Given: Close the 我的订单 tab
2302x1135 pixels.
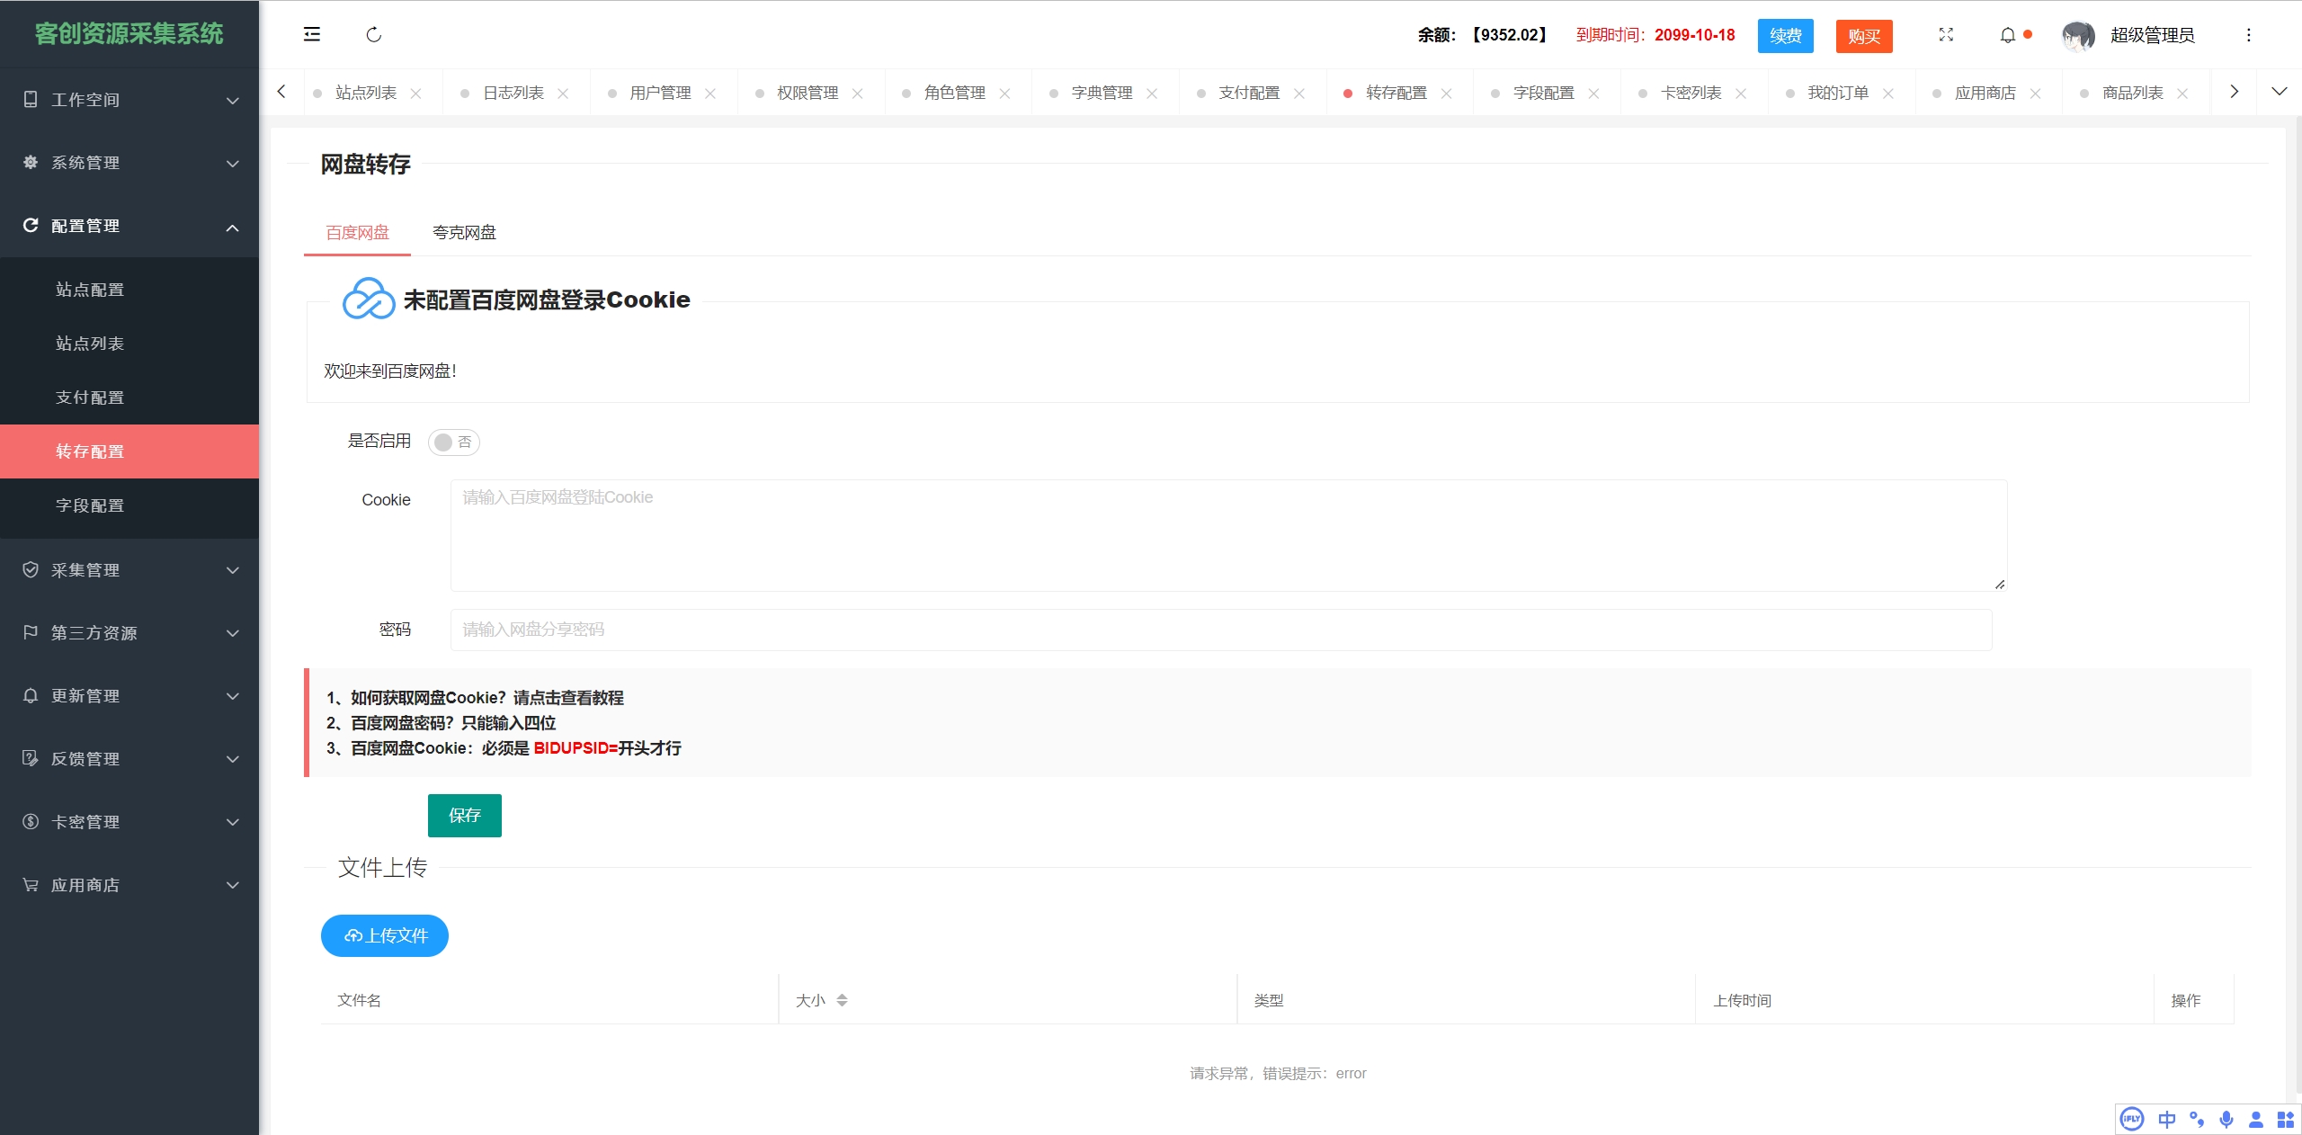Looking at the screenshot, I should pos(1888,94).
